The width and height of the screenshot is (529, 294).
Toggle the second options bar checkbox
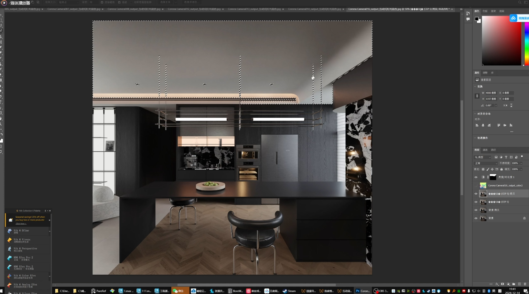(119, 2)
